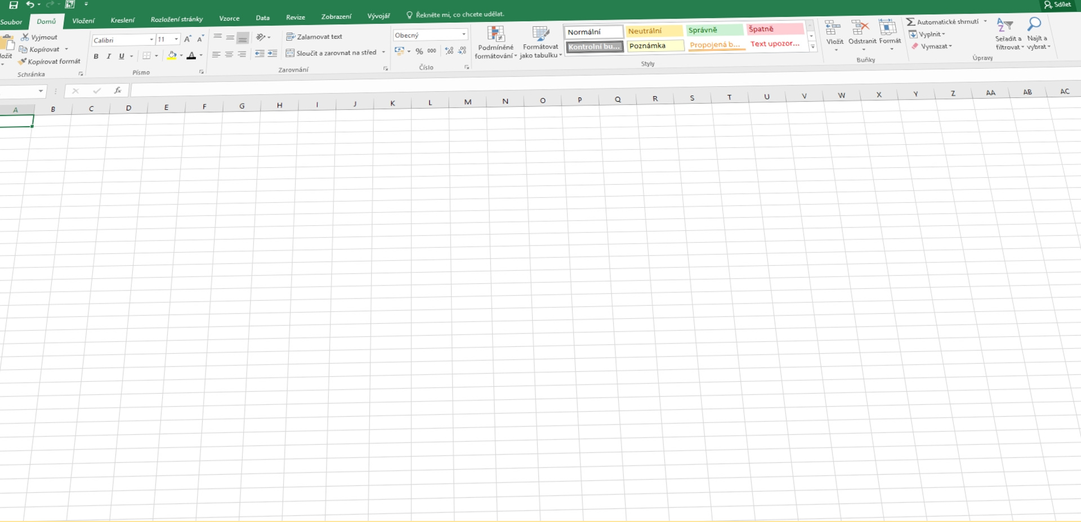Click Kopírovat formát button
The height and width of the screenshot is (522, 1081).
pyautogui.click(x=50, y=61)
